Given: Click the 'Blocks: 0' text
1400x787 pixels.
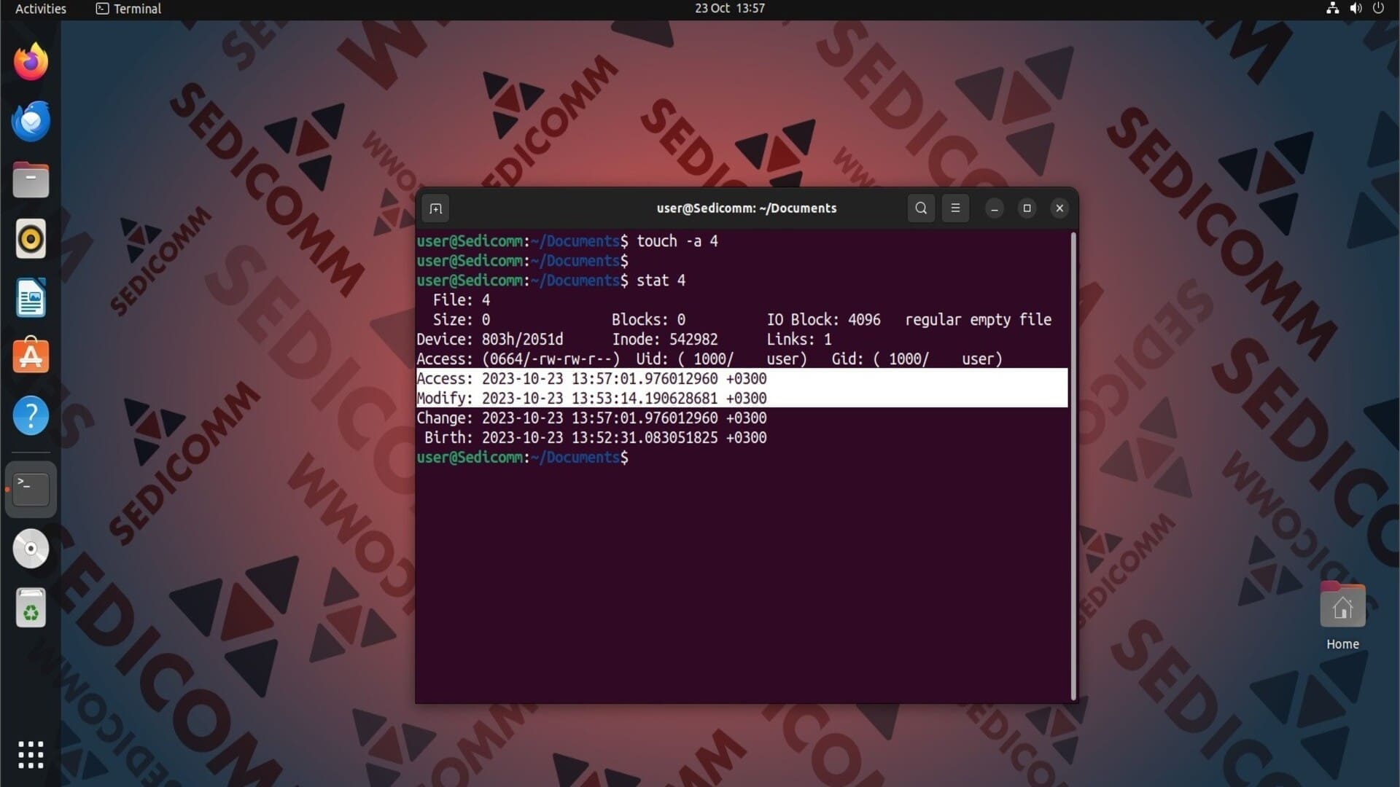Looking at the screenshot, I should [648, 320].
